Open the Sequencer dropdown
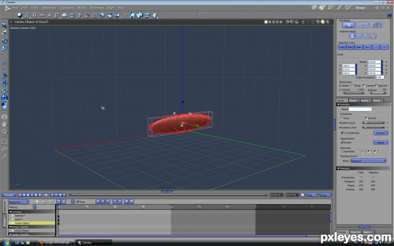 pos(18,201)
